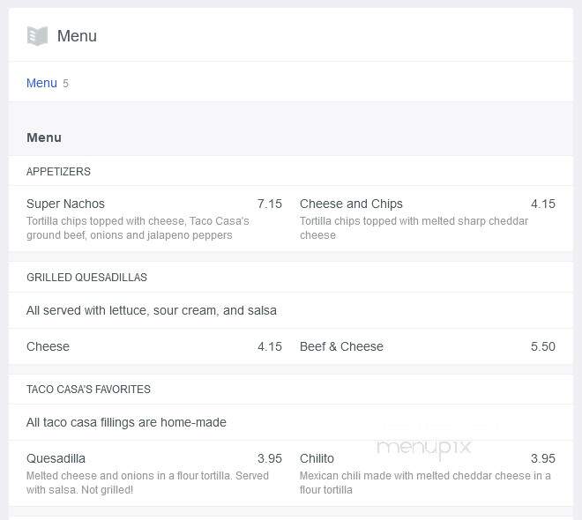Viewport: 582px width, 520px height.
Task: Select the GRILLED QUESADILLAS category heading
Action: click(x=86, y=277)
